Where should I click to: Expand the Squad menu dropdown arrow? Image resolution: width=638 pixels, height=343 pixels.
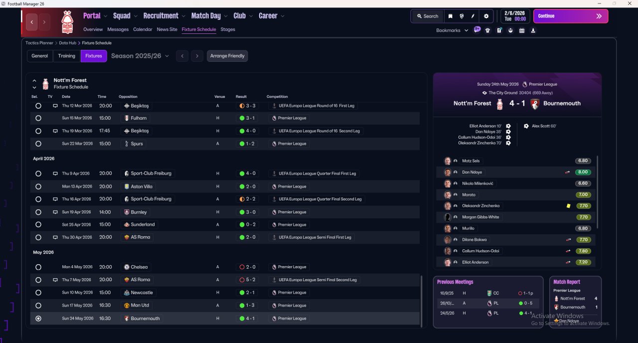point(136,16)
